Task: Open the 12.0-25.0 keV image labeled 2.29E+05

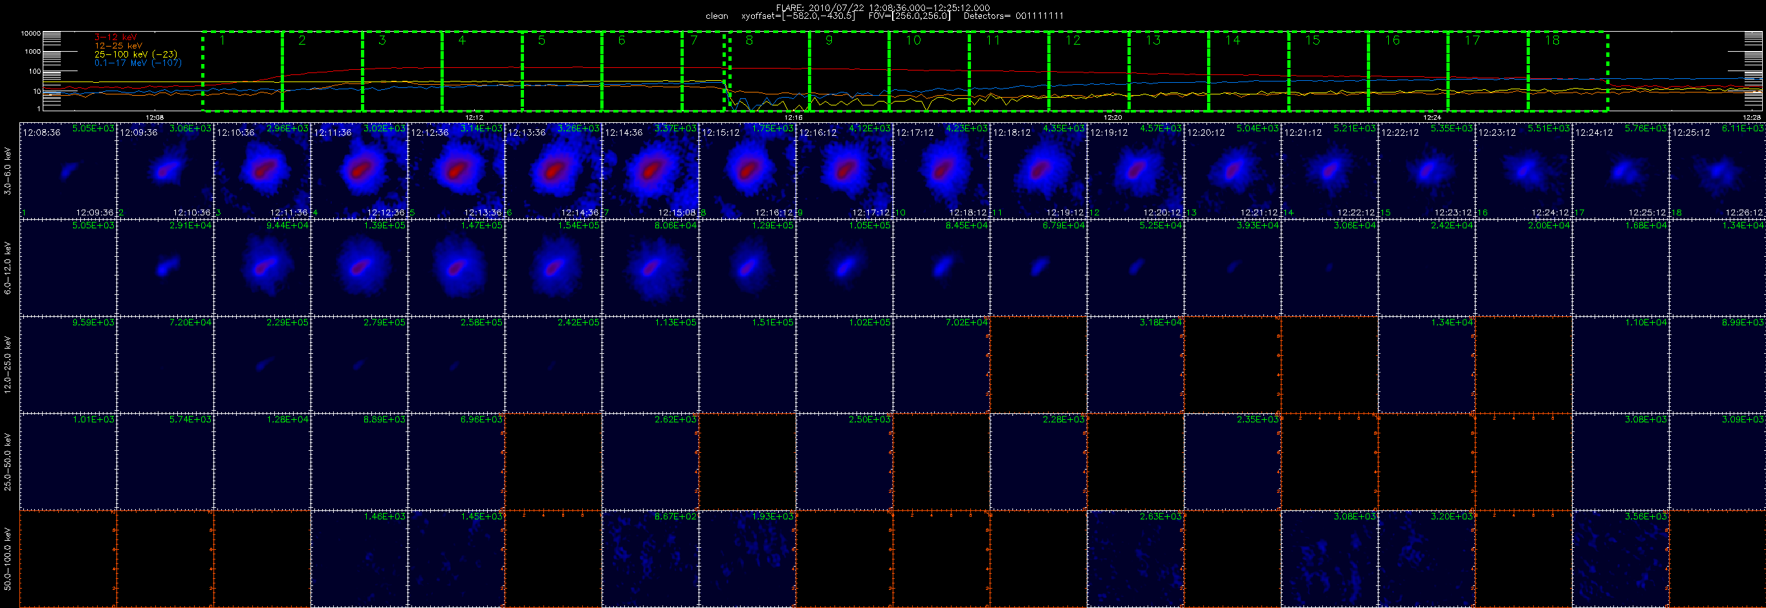Action: tap(263, 365)
